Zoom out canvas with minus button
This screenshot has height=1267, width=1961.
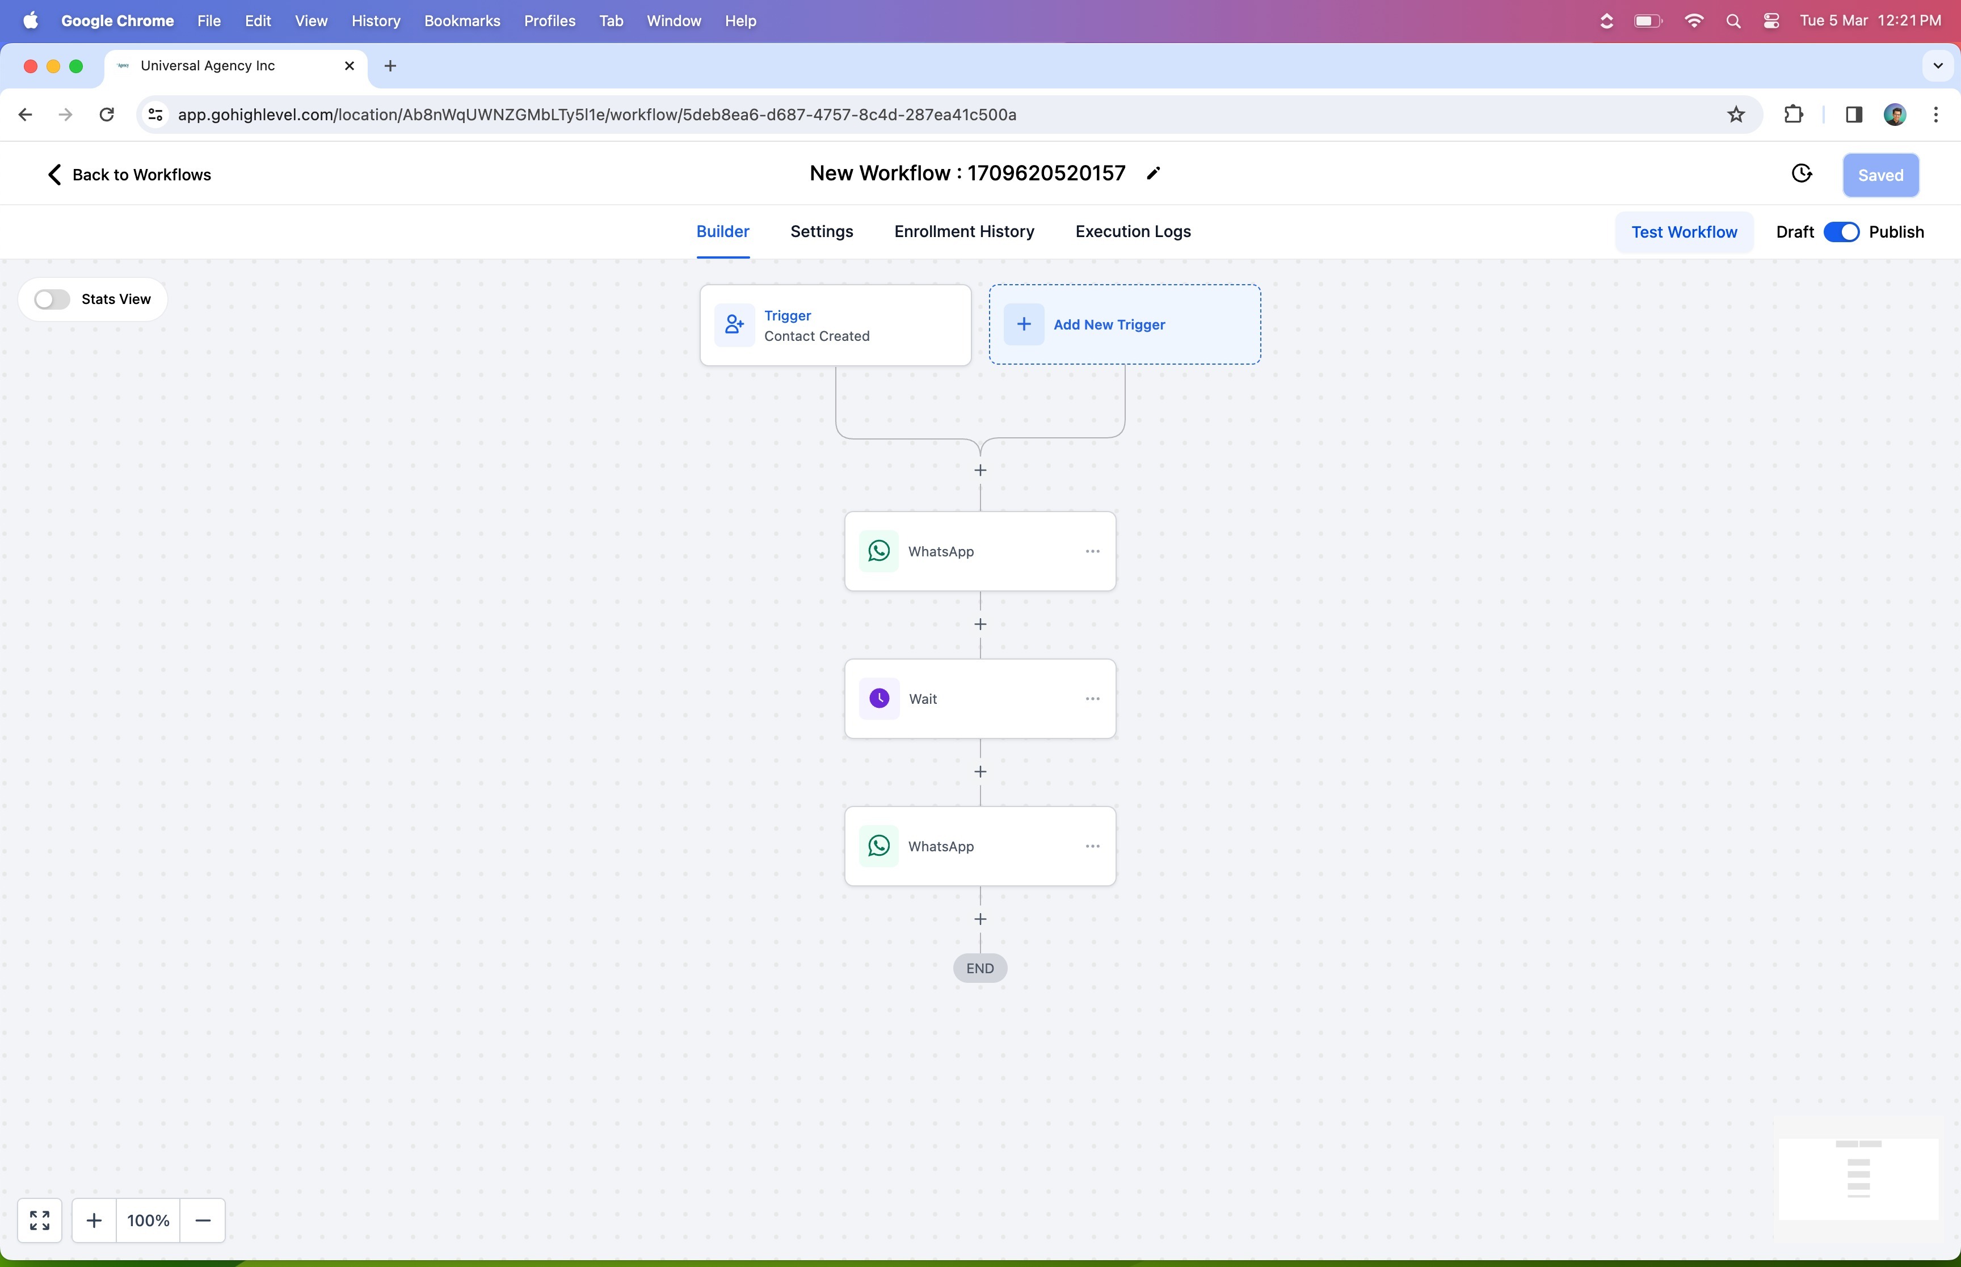203,1220
